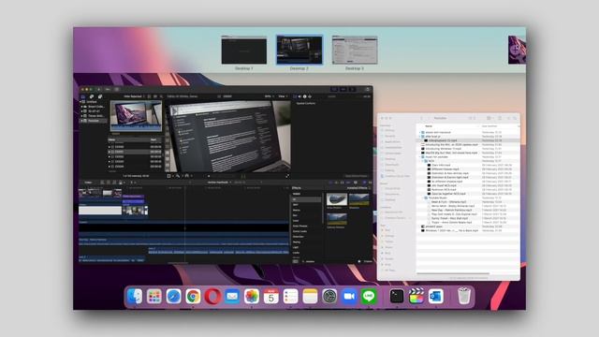Open Titles and Generators sidebar in Final Cut

pos(100,96)
